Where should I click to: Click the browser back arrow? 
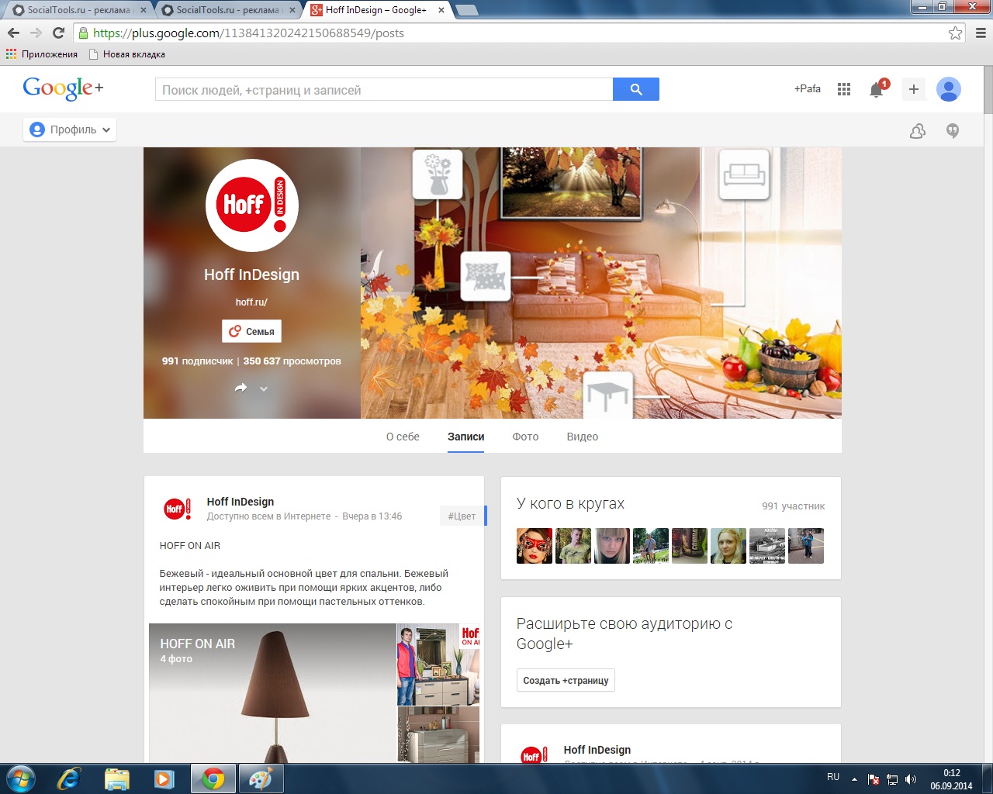click(13, 33)
